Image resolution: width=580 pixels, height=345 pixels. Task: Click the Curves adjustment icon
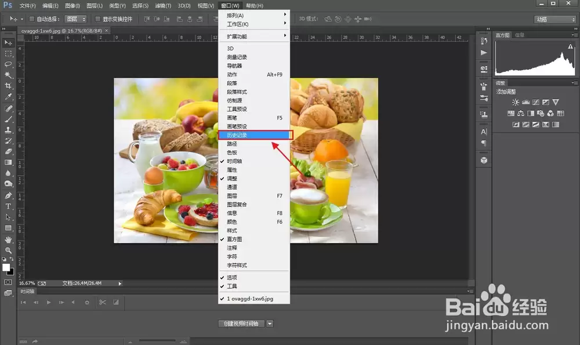(x=535, y=102)
